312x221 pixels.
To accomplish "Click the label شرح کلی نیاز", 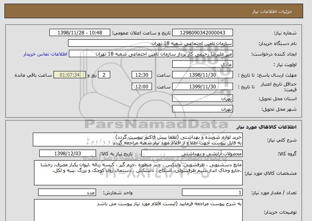I will [x=282, y=140].
